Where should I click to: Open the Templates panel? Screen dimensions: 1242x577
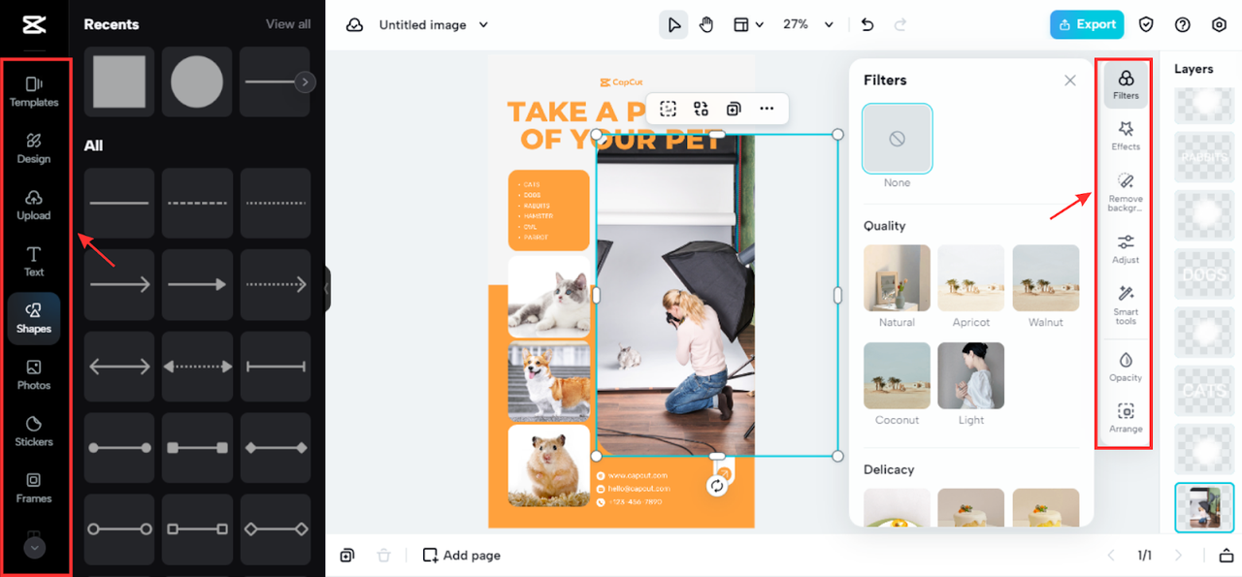coord(34,91)
